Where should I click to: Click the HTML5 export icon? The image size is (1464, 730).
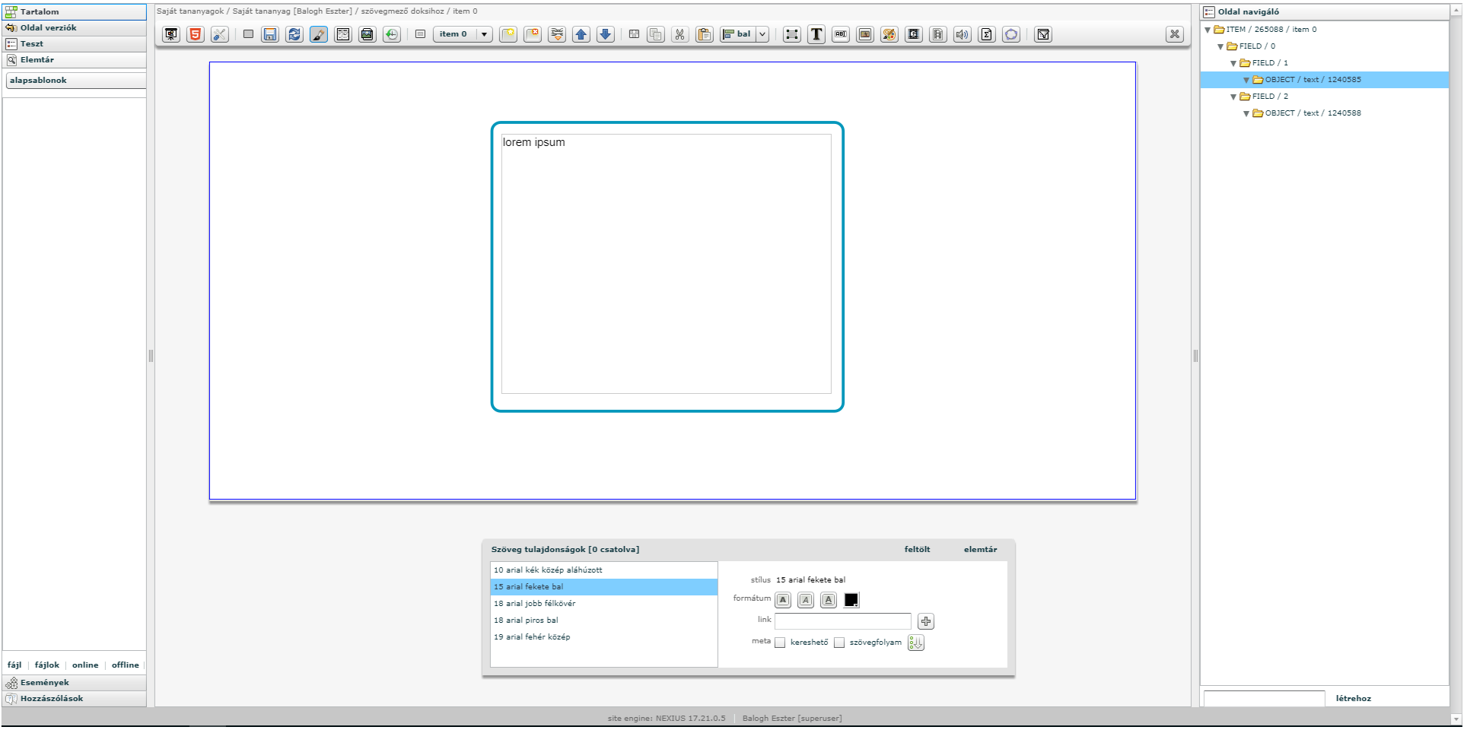coord(196,34)
